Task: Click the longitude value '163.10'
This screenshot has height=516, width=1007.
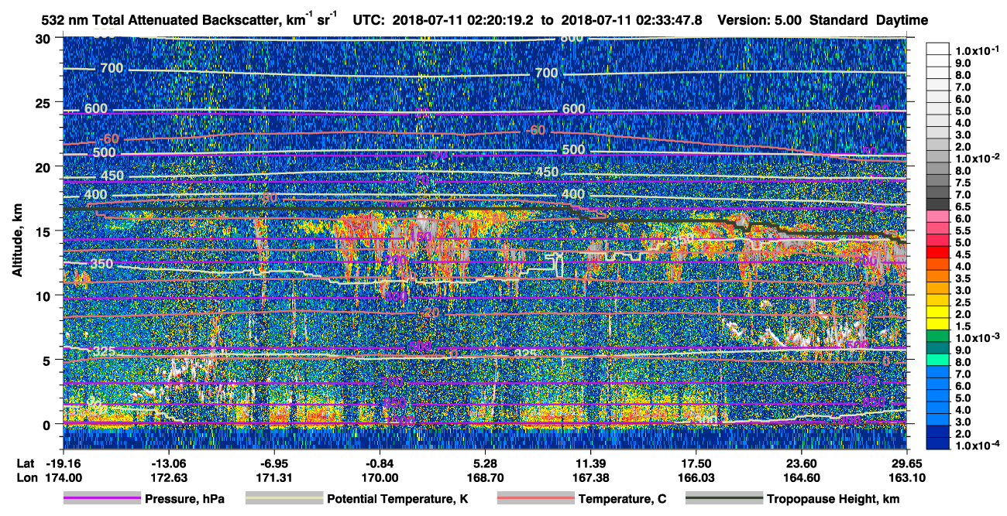Action: tap(907, 477)
